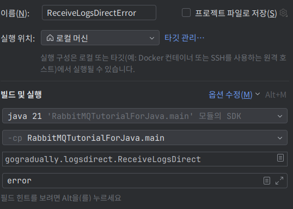This screenshot has height=209, width=293.
Task: Click the program arguments field containing error
Action: point(145,181)
